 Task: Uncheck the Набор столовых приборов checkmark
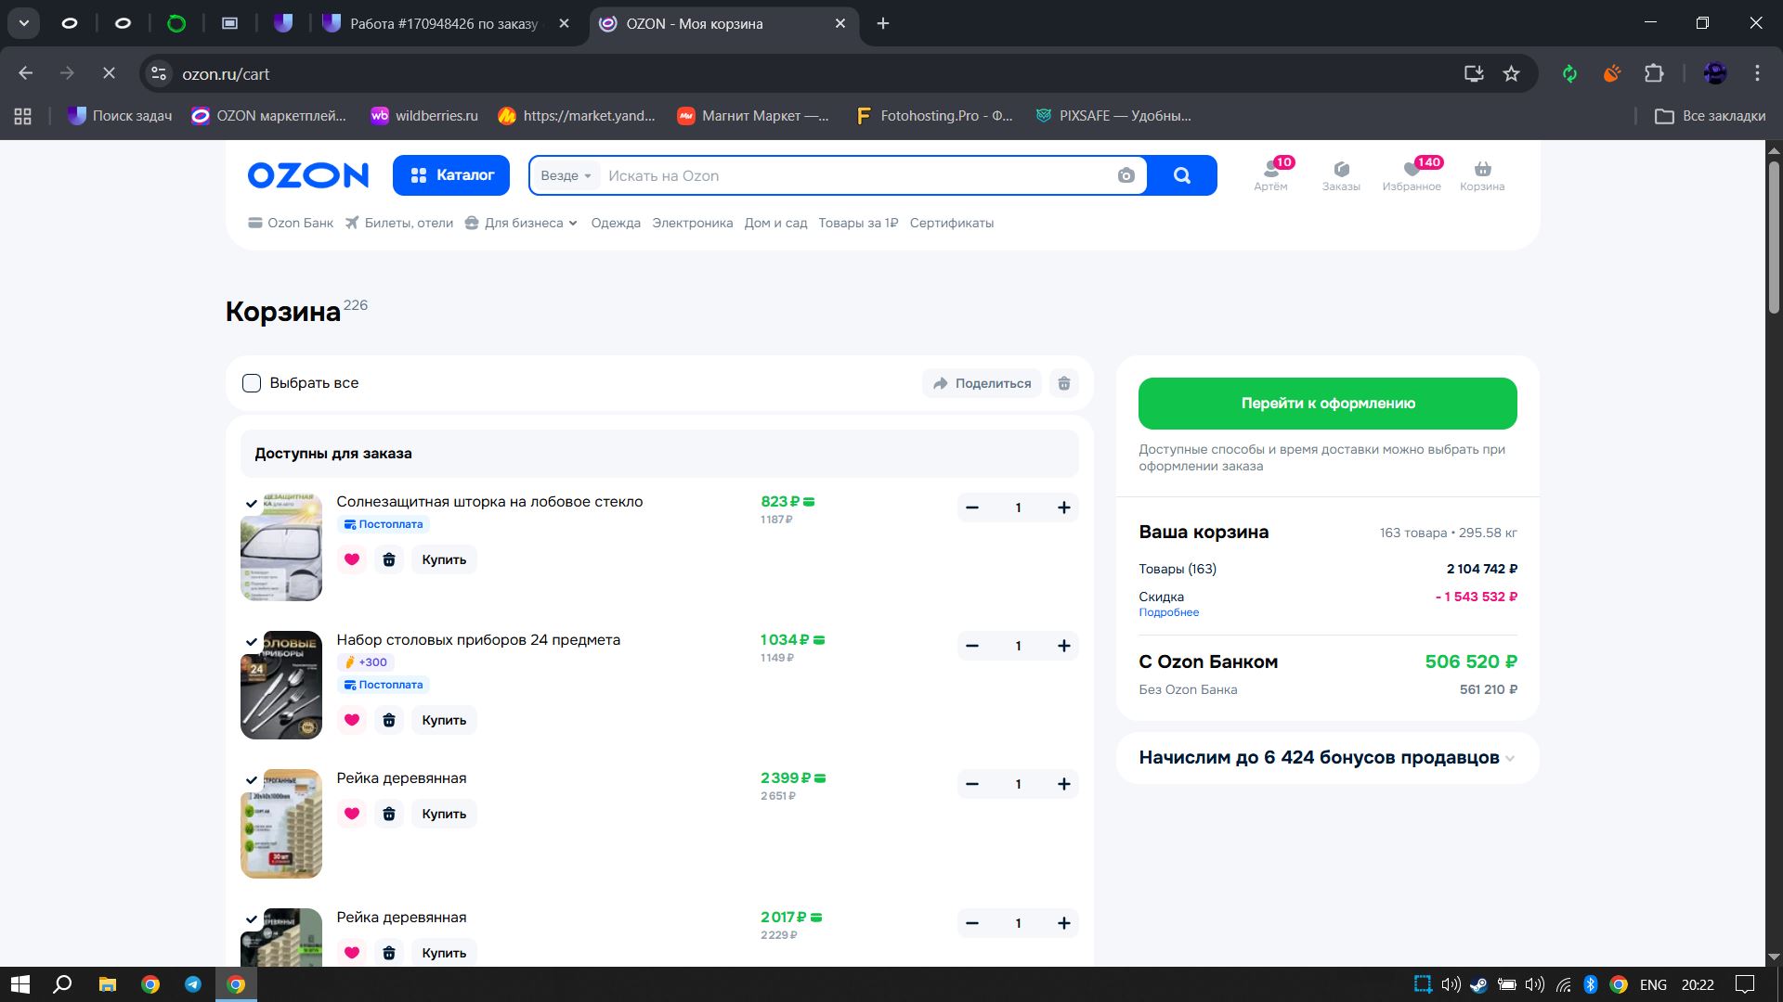coord(251,642)
